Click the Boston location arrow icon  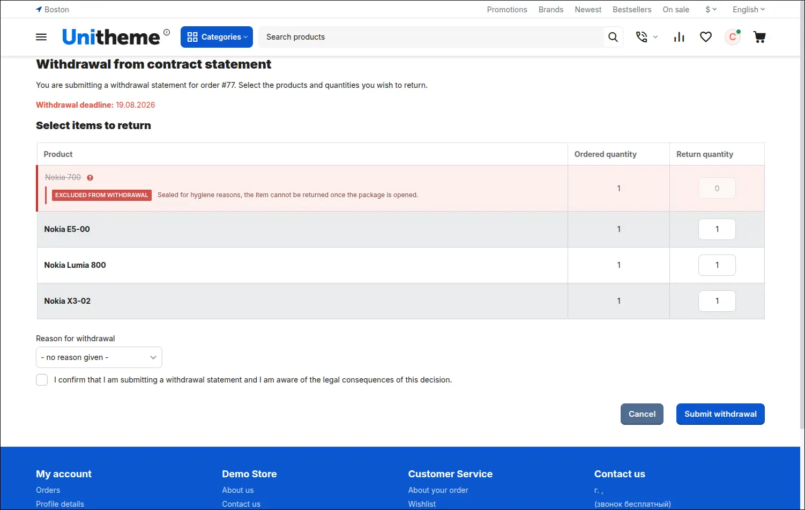pyautogui.click(x=39, y=10)
